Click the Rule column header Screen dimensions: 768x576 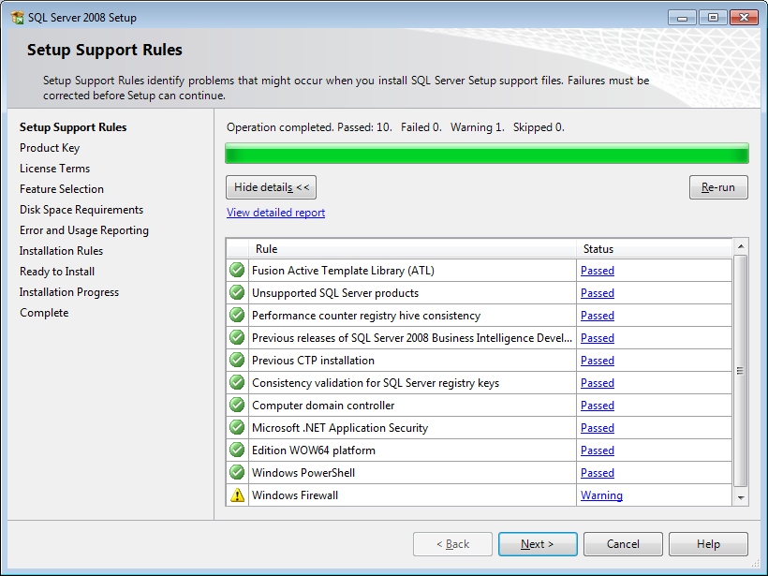tap(412, 249)
